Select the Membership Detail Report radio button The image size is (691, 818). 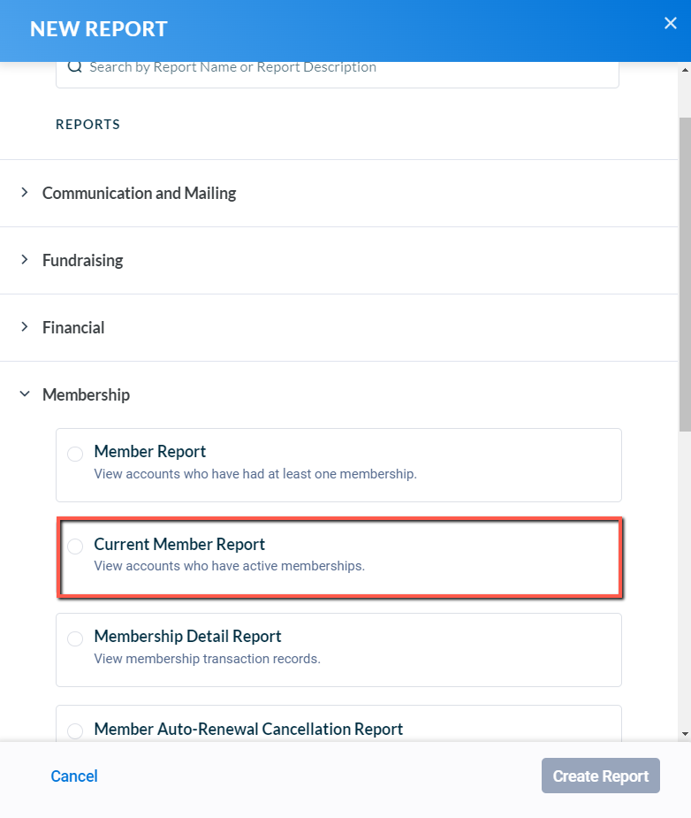(x=75, y=638)
